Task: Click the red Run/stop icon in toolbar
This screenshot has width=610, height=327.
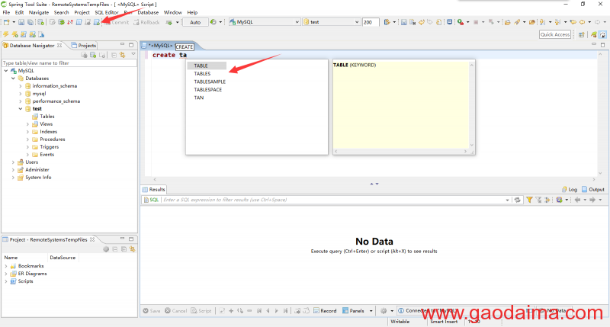Action: (461, 22)
